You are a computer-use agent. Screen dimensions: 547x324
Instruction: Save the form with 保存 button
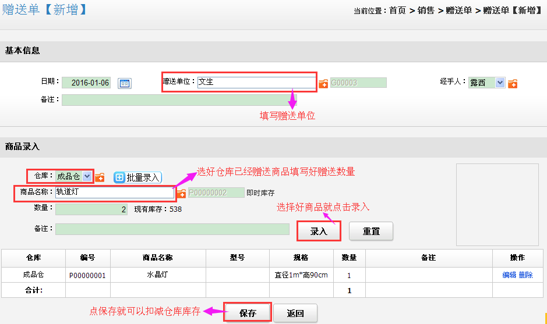(248, 313)
